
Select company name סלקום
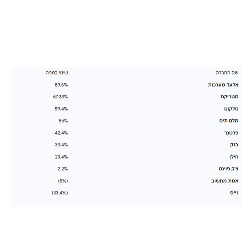point(231,109)
